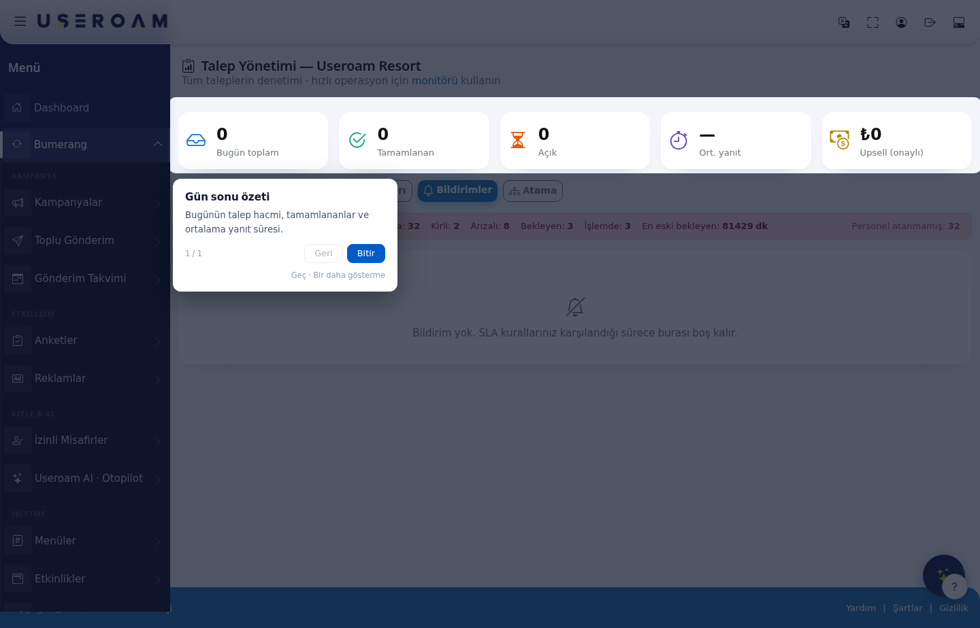The image size is (980, 628).
Task: Open the user profile icon
Action: [901, 22]
